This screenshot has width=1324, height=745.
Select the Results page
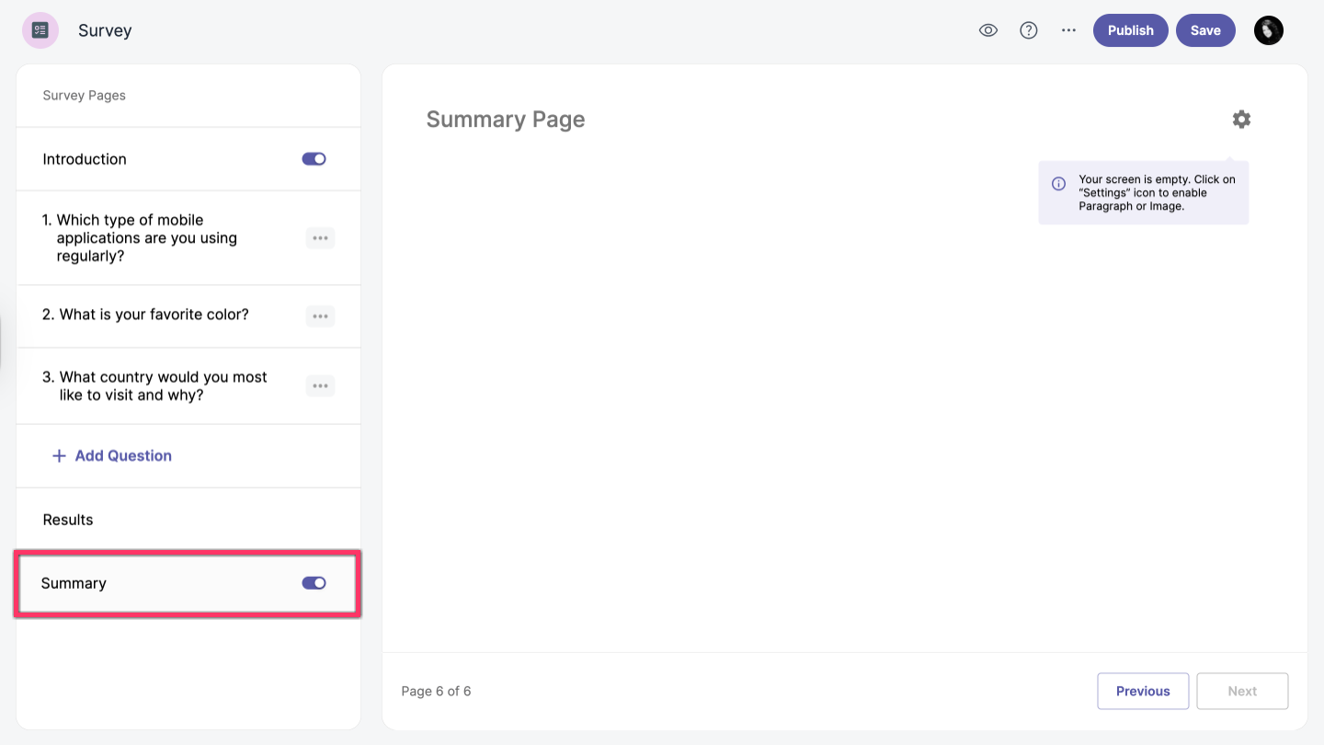[68, 520]
